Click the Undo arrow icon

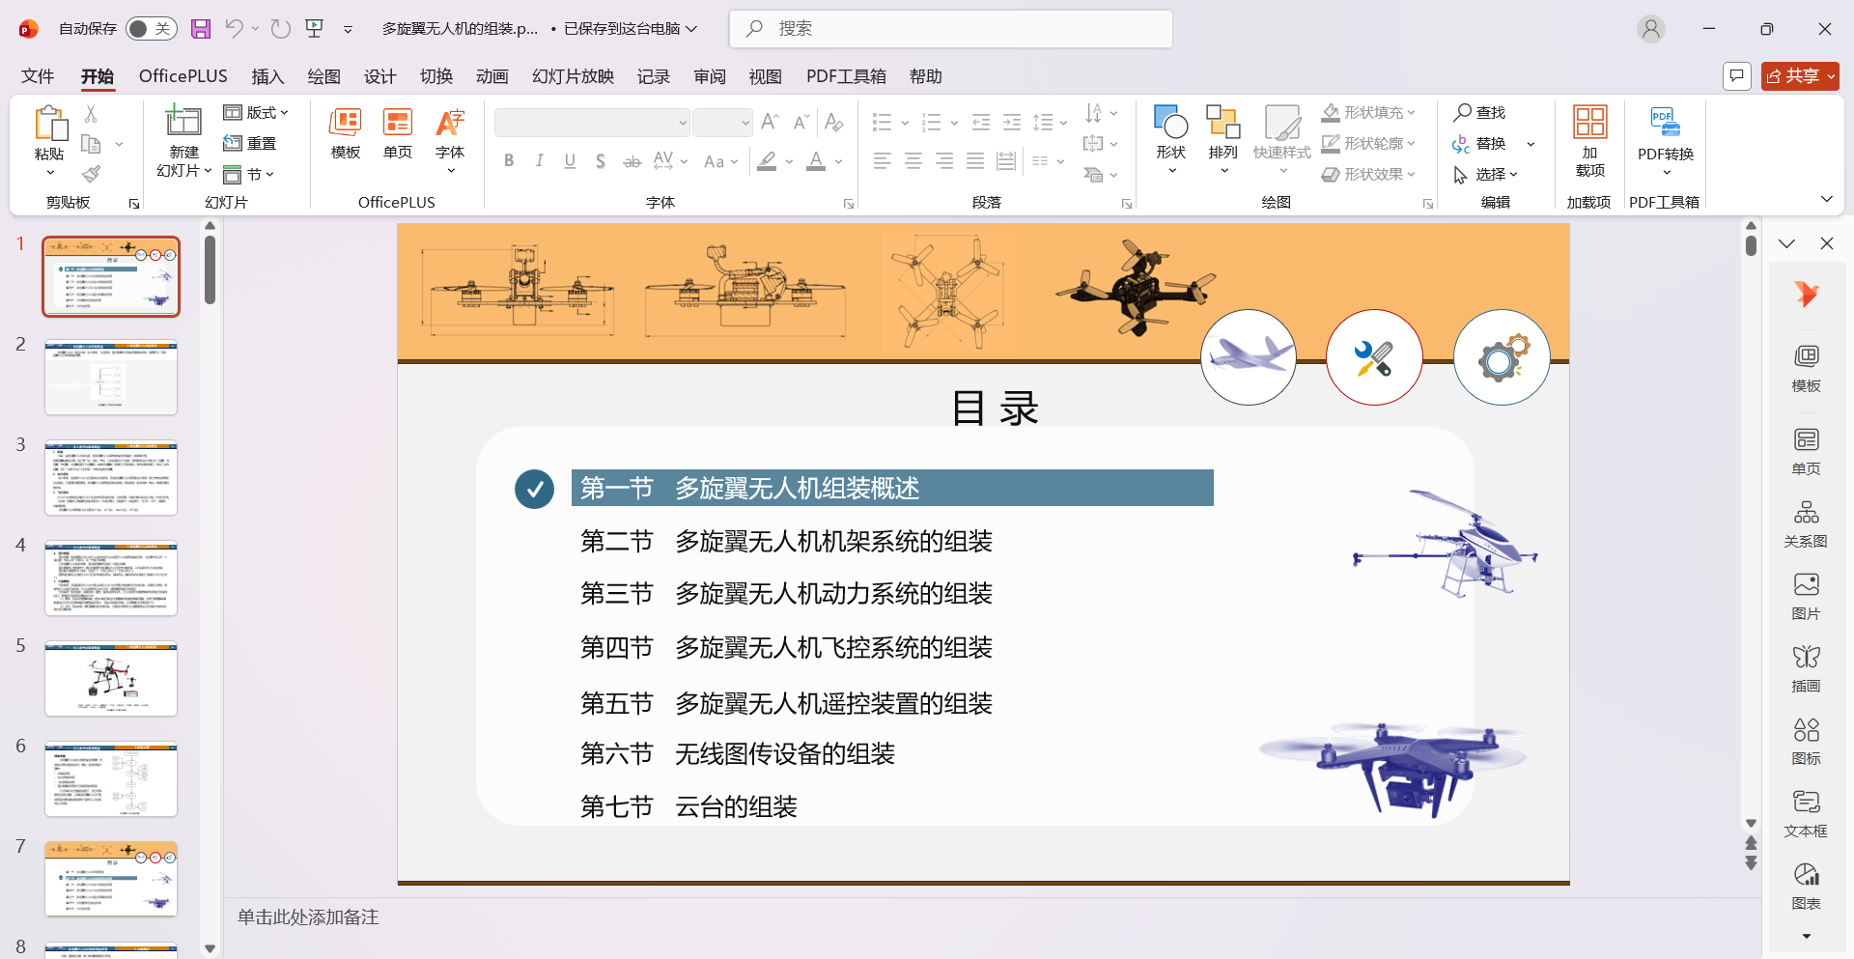[234, 29]
